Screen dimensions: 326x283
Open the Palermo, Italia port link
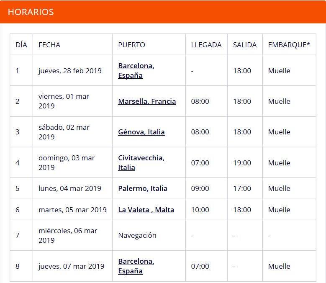click(x=143, y=188)
